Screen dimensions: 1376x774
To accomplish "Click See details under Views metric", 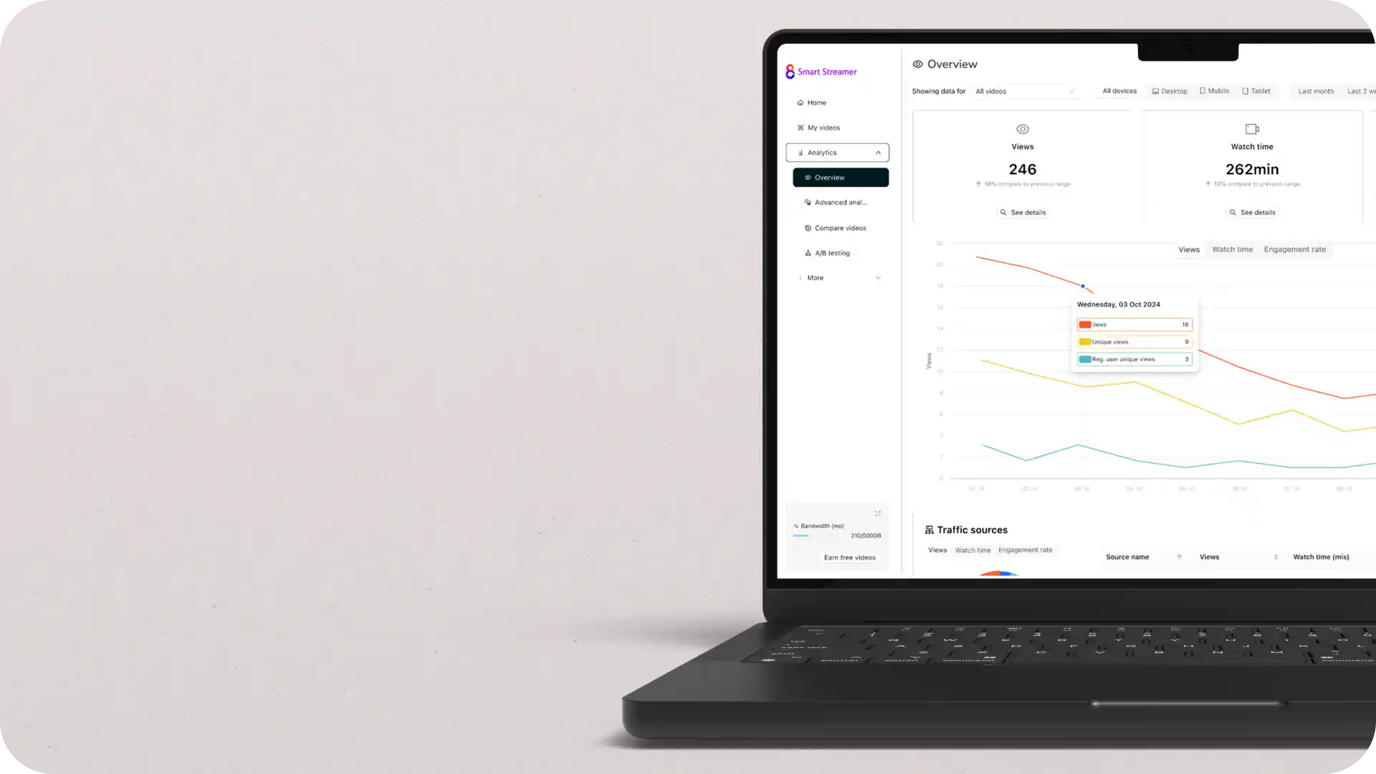I will point(1023,211).
